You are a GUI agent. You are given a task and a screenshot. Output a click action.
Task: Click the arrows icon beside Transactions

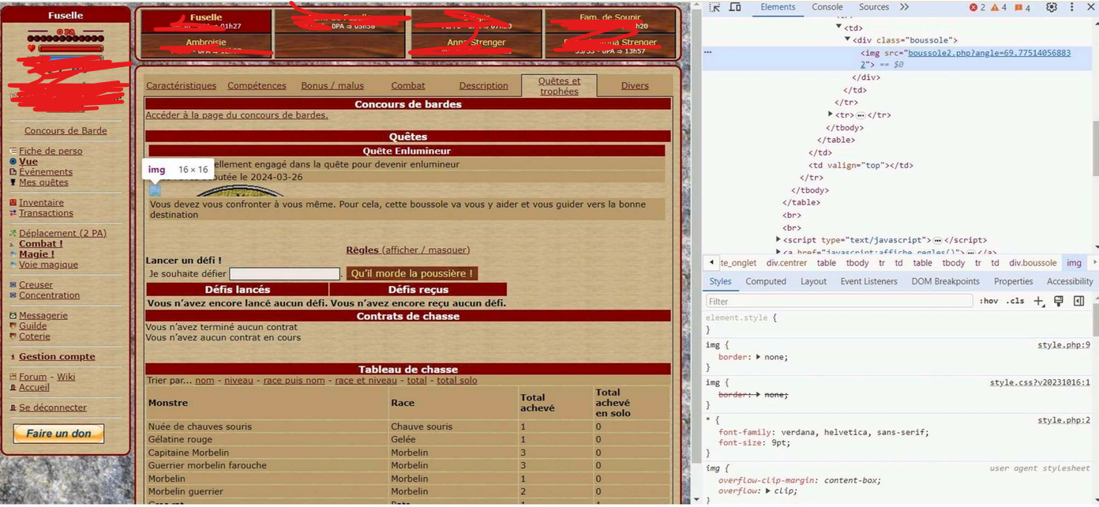pos(13,213)
